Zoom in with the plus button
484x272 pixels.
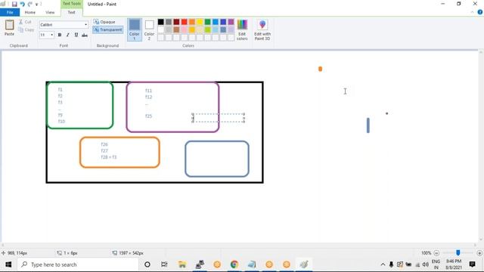coord(479,253)
